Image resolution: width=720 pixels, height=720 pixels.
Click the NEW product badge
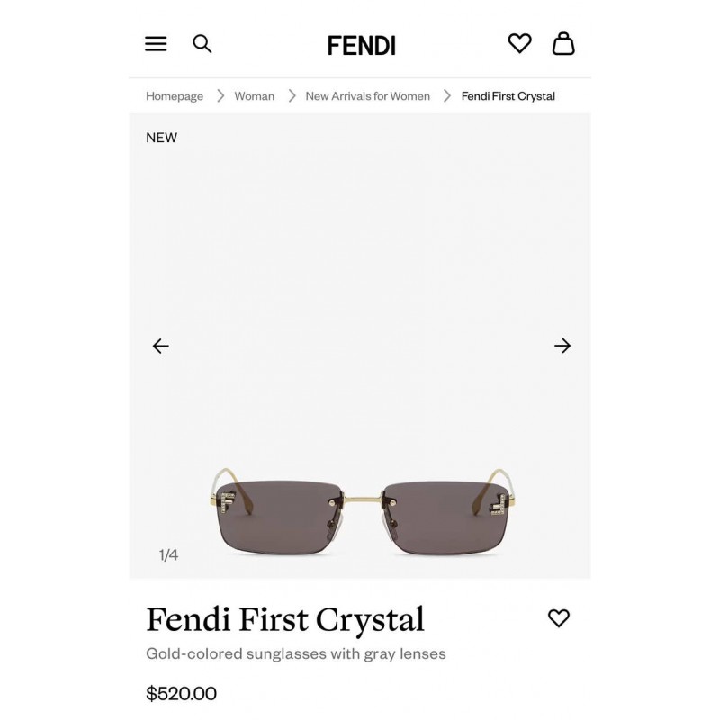[x=161, y=138]
